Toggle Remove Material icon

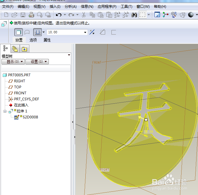pyautogui.click(x=102, y=32)
